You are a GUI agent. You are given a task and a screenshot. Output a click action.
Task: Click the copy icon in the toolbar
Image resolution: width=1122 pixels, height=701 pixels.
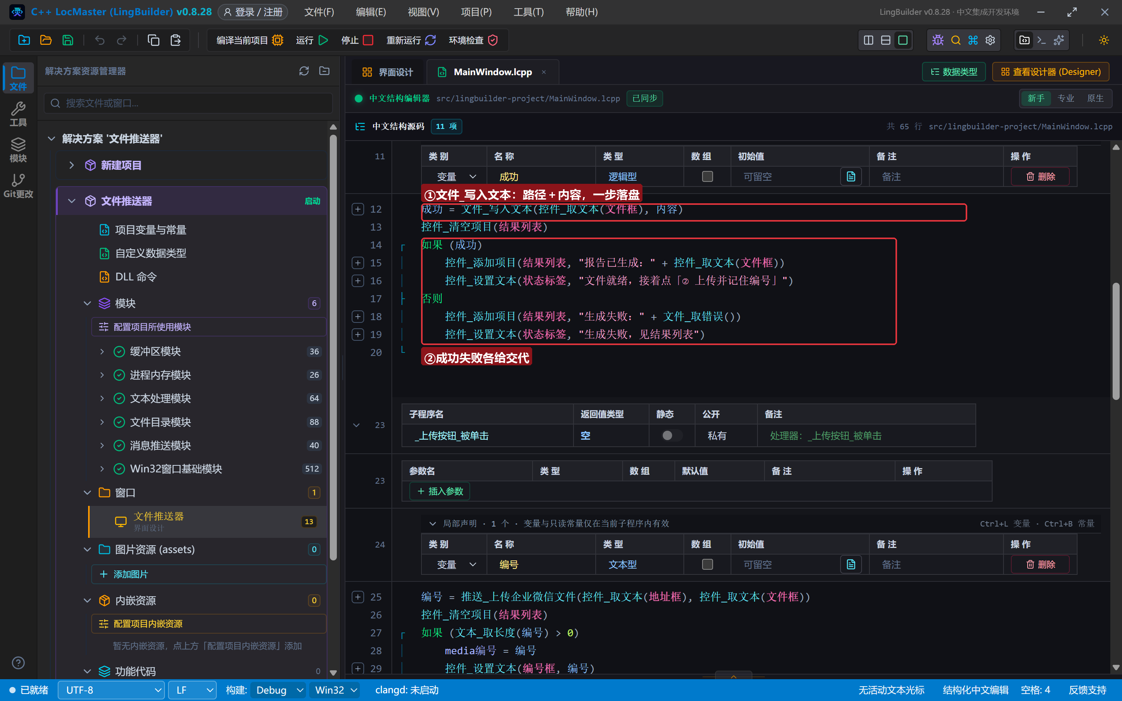pyautogui.click(x=153, y=41)
